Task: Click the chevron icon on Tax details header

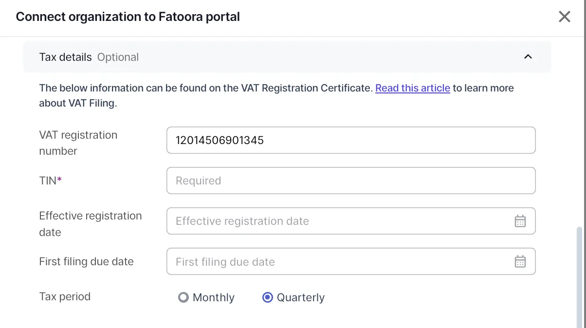Action: [x=528, y=57]
